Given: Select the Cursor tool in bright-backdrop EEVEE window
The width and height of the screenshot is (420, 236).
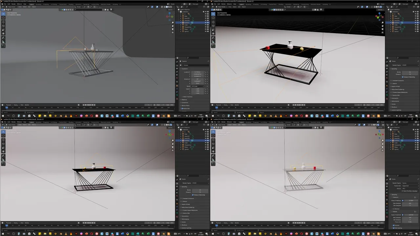Looking at the screenshot, I should point(3,136).
